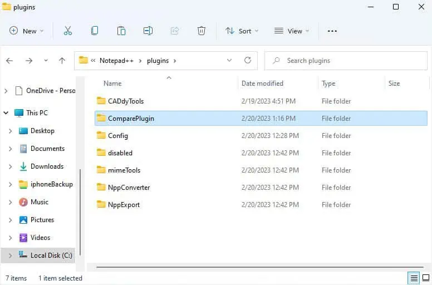Collapse the This PC tree node
The image size is (432, 285).
tap(6, 112)
